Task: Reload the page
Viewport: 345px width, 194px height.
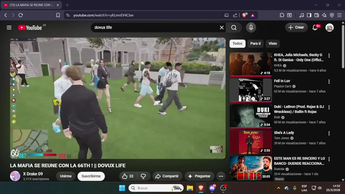Action: tap(21, 15)
